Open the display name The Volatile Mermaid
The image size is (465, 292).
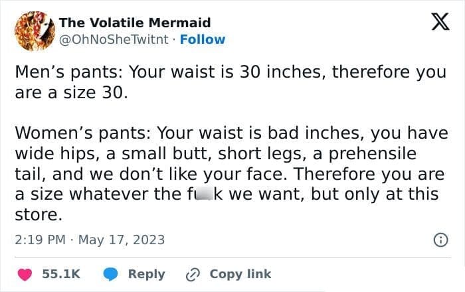click(x=135, y=23)
